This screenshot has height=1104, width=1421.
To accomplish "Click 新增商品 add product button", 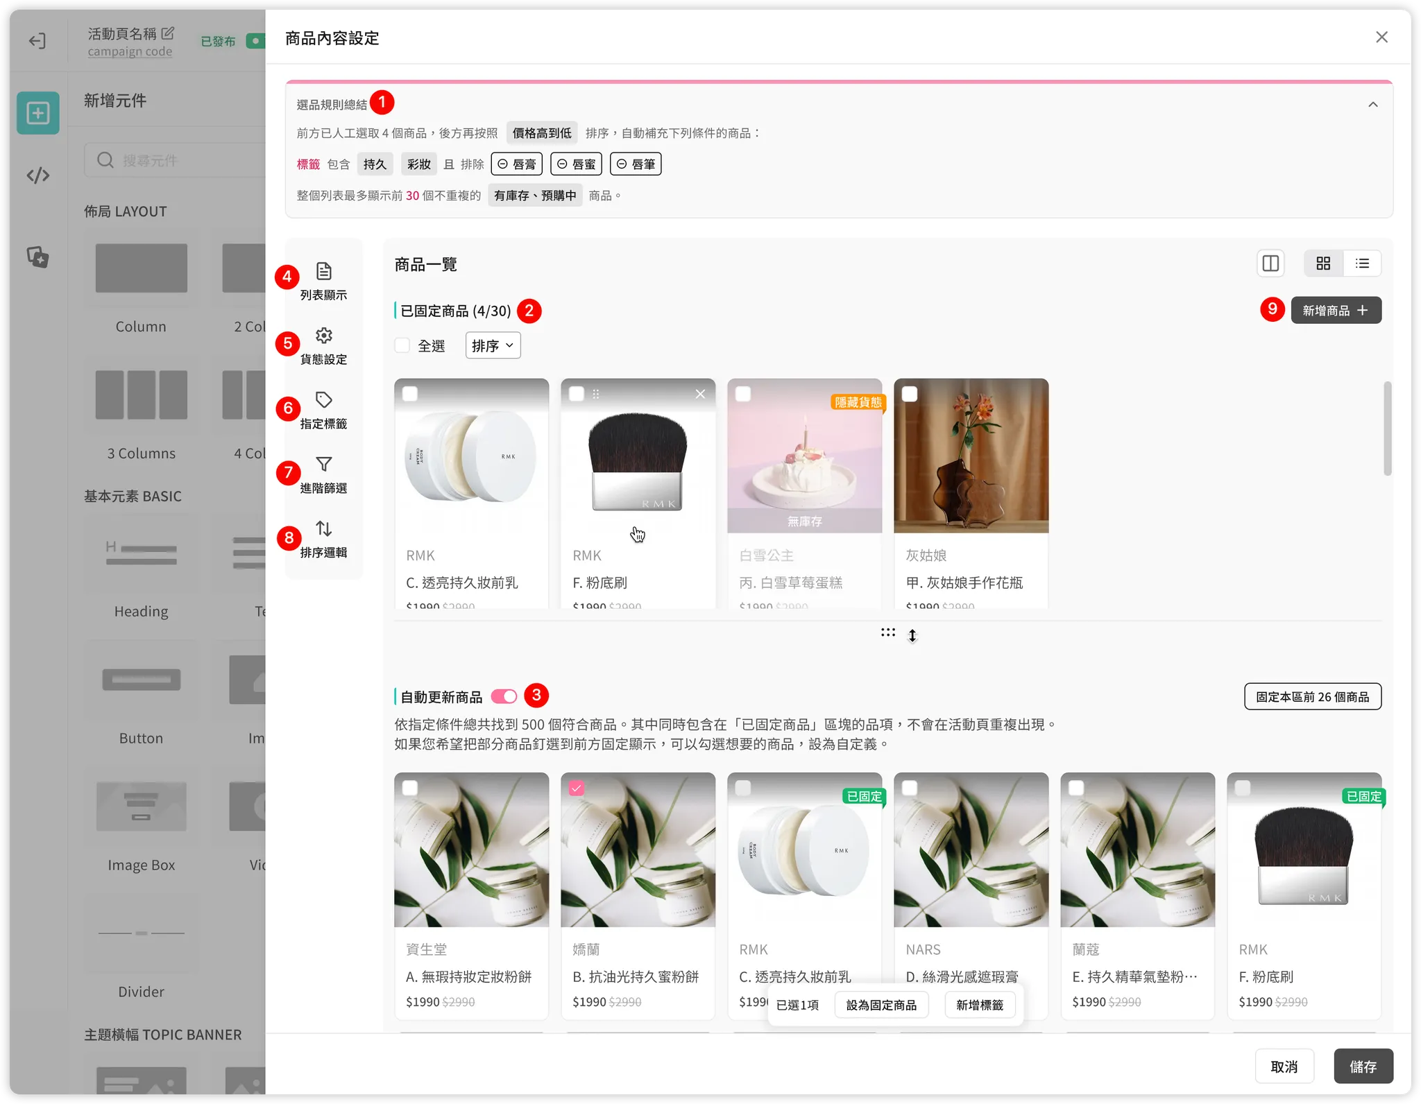I will pos(1336,310).
